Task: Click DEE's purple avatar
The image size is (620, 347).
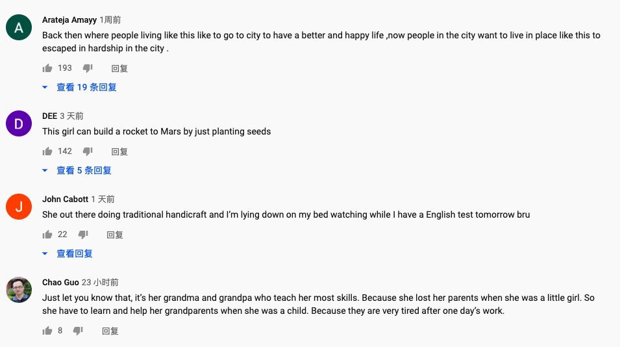Action: pyautogui.click(x=19, y=123)
